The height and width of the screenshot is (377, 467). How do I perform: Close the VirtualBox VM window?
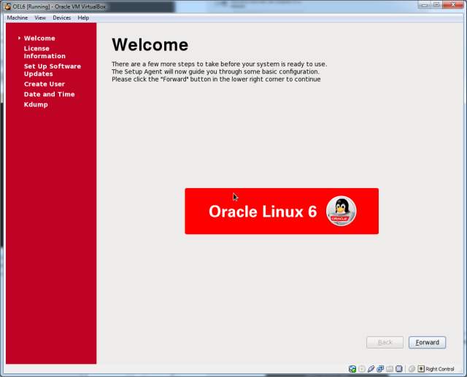point(453,4)
